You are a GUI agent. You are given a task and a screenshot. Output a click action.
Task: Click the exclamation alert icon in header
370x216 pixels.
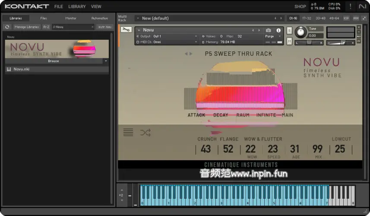click(351, 6)
